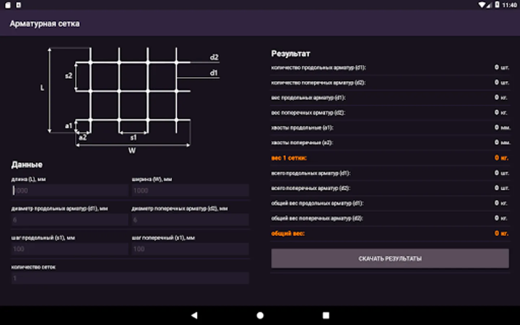
Task: Click общий вес продольных арматур (d1) row
Action: point(390,203)
